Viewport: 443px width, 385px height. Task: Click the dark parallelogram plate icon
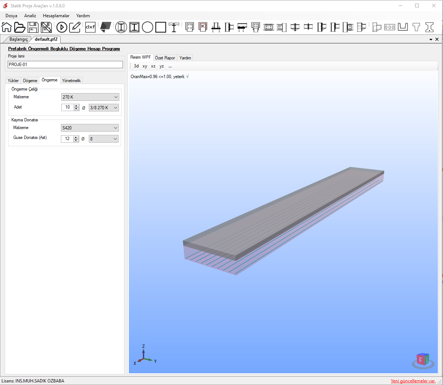point(106,27)
